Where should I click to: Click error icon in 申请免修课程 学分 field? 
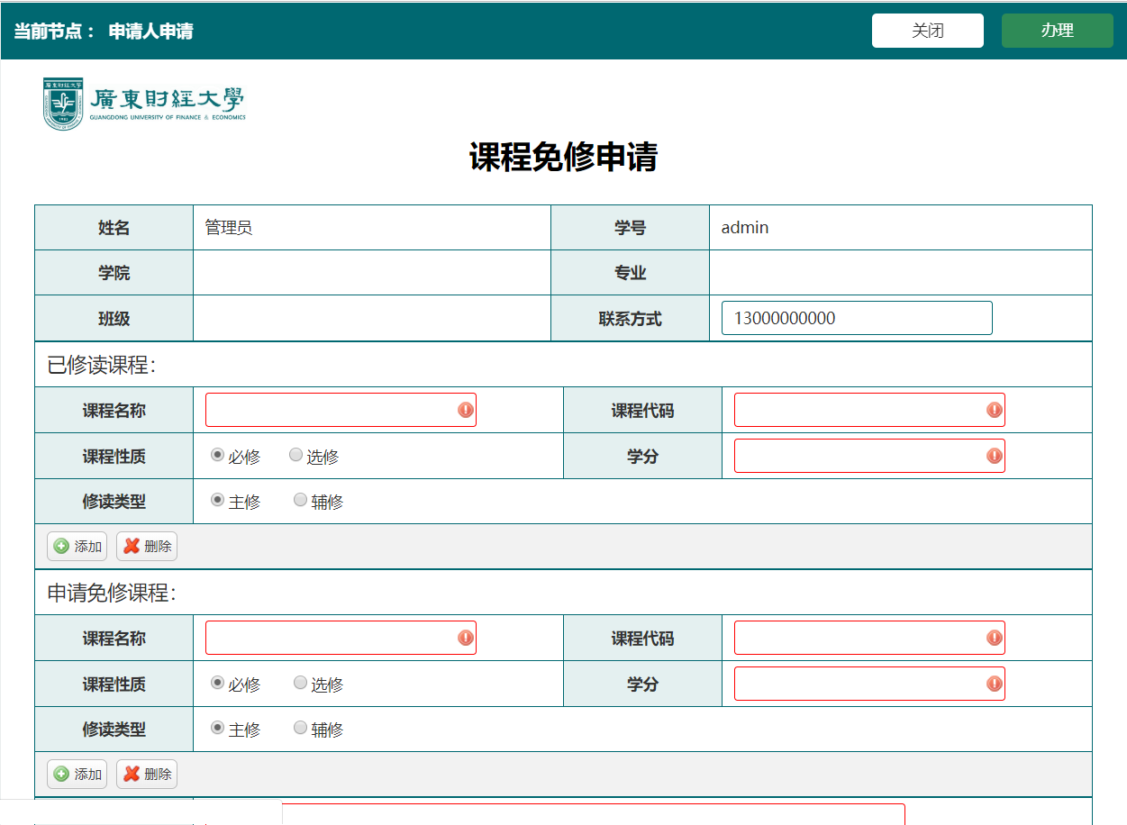tap(994, 684)
